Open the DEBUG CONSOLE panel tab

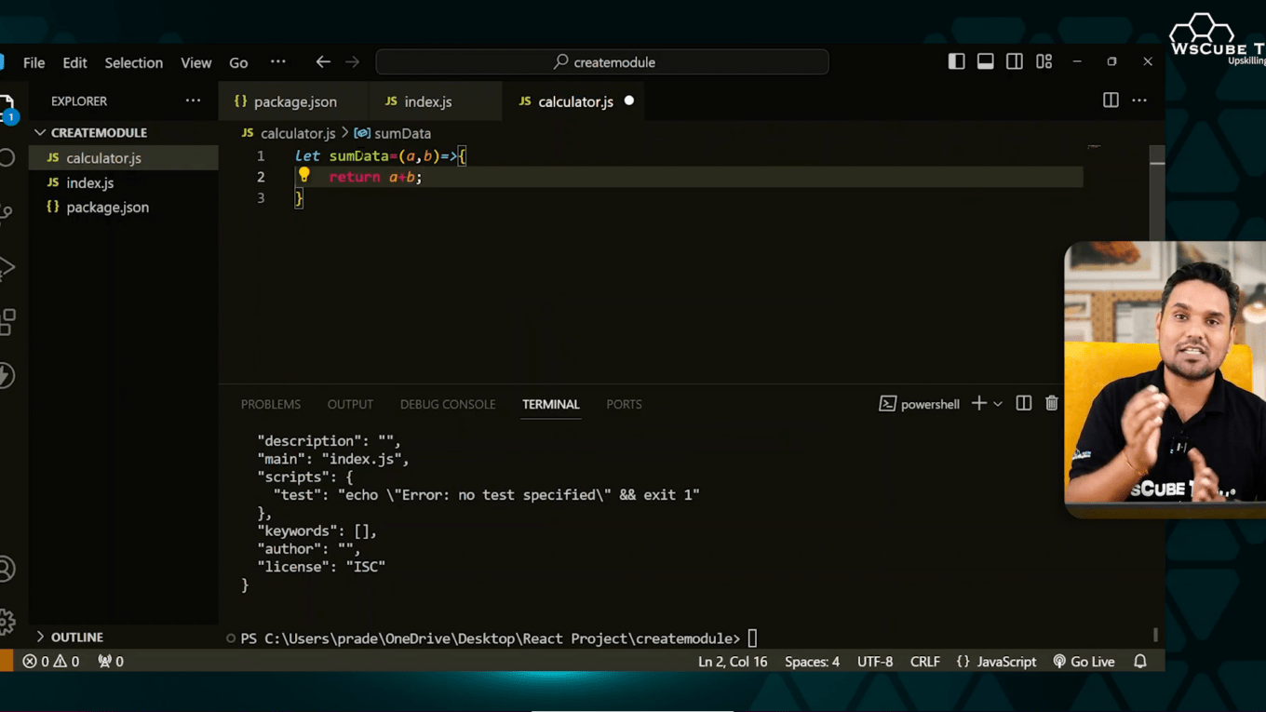448,404
